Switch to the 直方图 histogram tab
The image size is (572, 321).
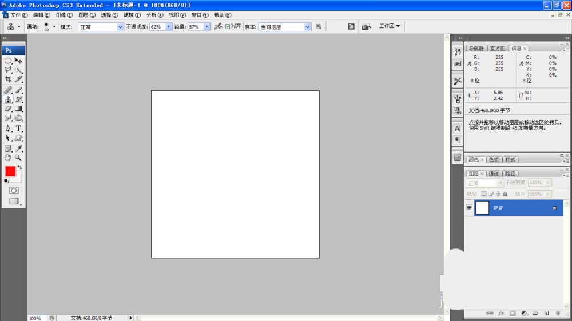click(498, 49)
